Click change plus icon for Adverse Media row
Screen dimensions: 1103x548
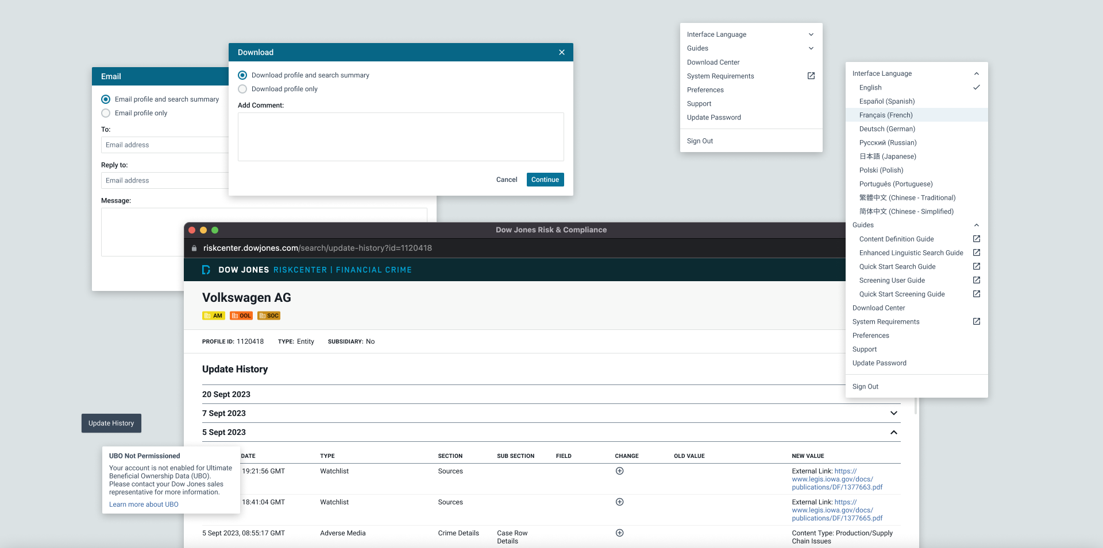(x=620, y=533)
